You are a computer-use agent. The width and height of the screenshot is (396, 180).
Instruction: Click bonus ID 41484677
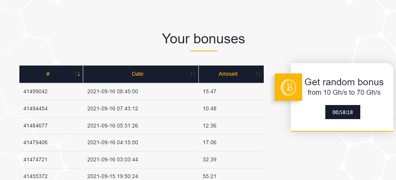(x=35, y=126)
